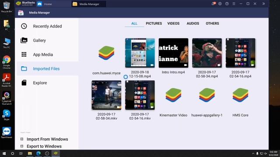280x157 pixels.
Task: Select the App Media grid icon
Action: pos(24,54)
